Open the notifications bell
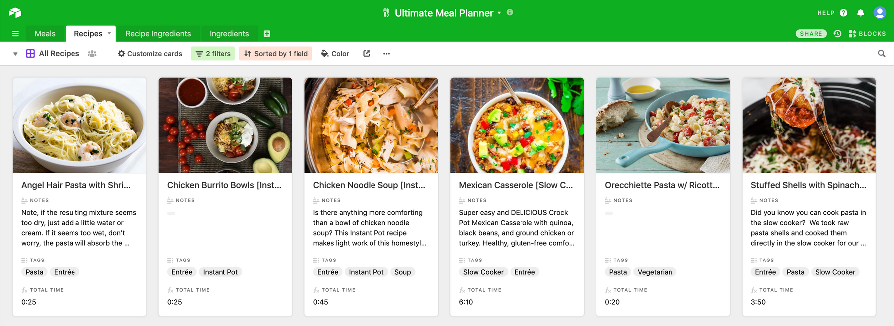Screen dimensions: 894x326 coord(861,13)
